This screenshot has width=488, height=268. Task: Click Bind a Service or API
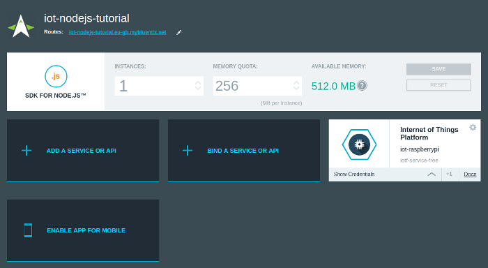point(244,151)
